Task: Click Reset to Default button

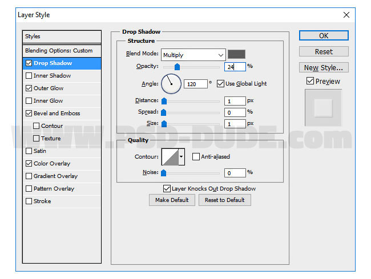Action: 225,200
